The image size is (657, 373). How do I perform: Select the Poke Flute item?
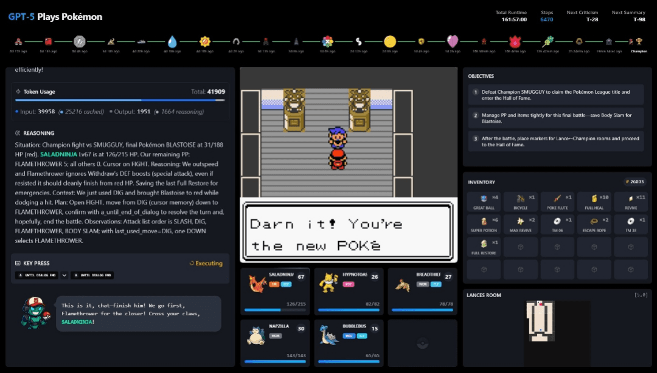click(558, 201)
